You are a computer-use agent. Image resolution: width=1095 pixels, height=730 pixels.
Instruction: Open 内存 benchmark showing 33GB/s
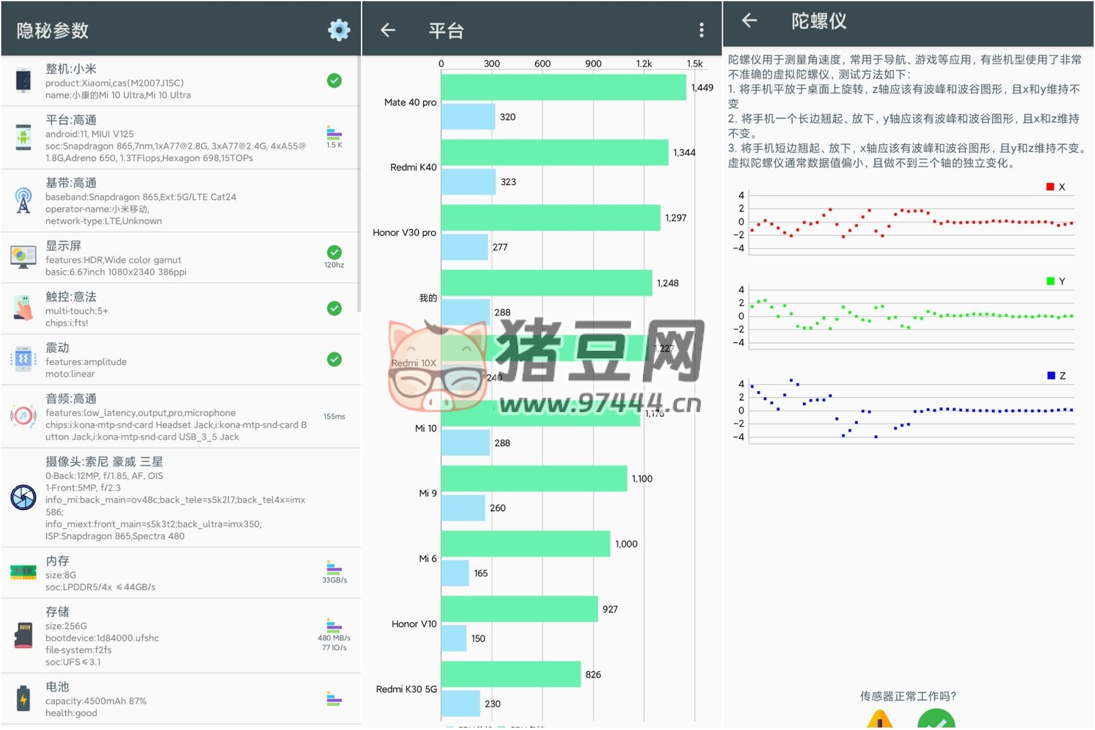point(334,571)
